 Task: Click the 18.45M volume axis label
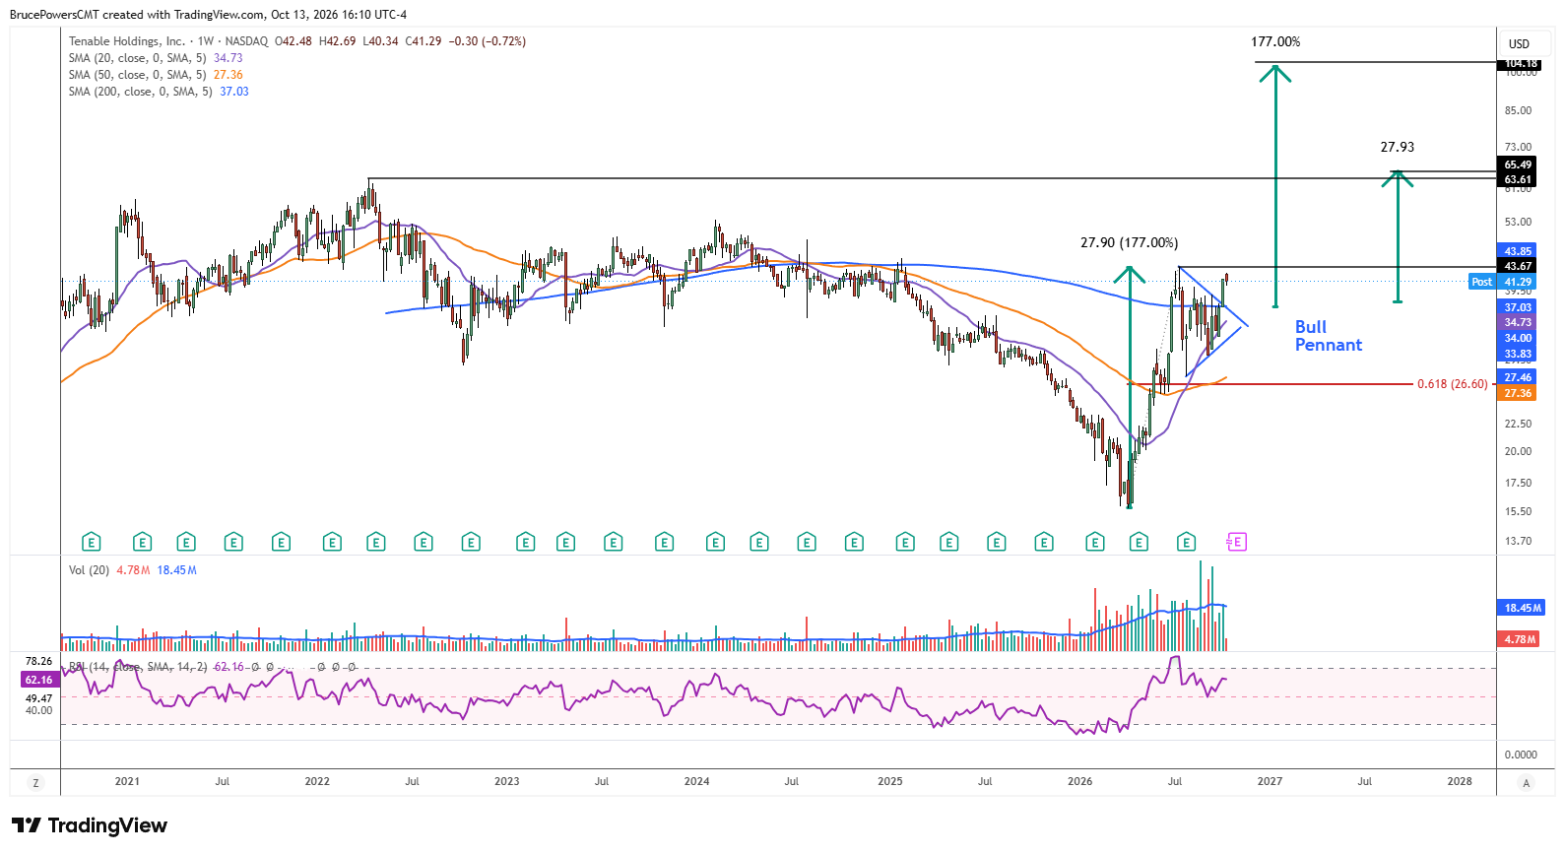coord(1522,608)
